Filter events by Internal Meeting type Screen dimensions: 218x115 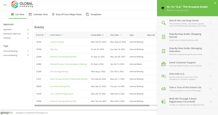pyautogui.click(x=10, y=55)
